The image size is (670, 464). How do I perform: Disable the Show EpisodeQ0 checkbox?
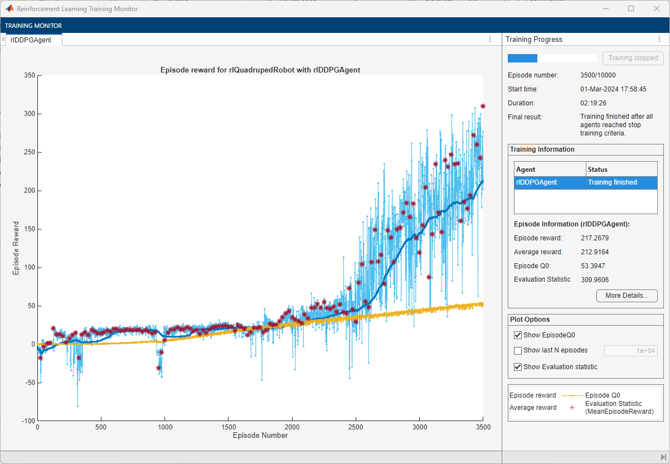coord(518,335)
